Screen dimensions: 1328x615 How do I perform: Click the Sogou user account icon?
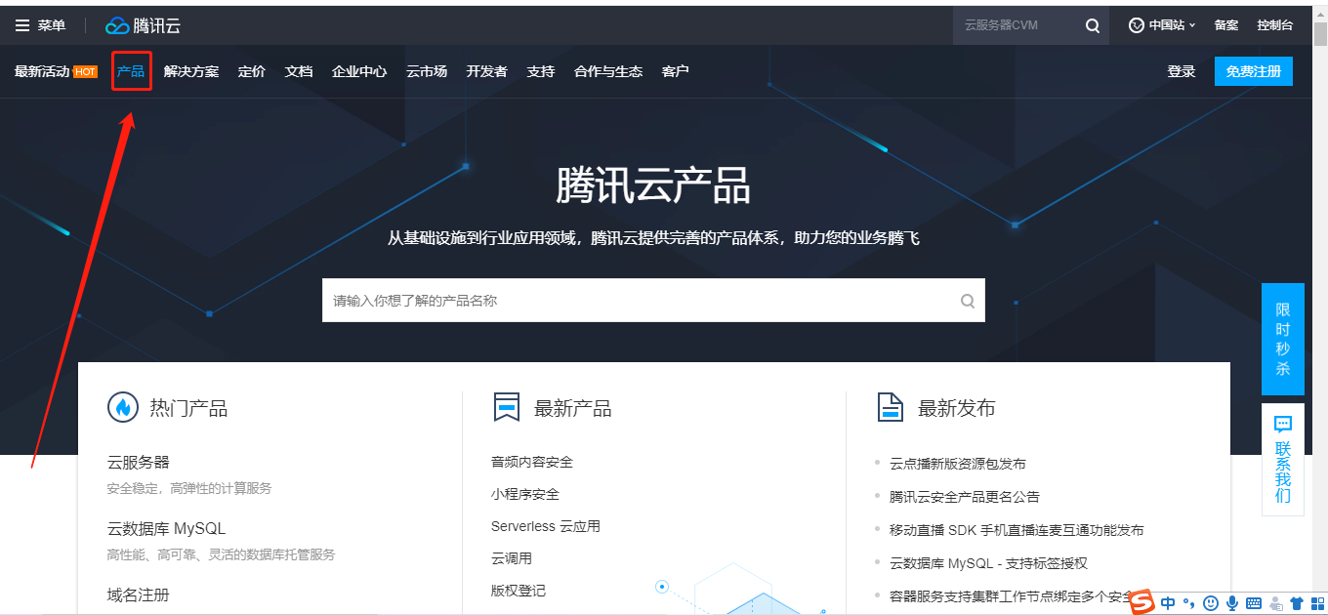click(x=1275, y=603)
